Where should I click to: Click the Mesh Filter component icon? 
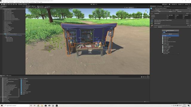pyautogui.click(x=152, y=20)
